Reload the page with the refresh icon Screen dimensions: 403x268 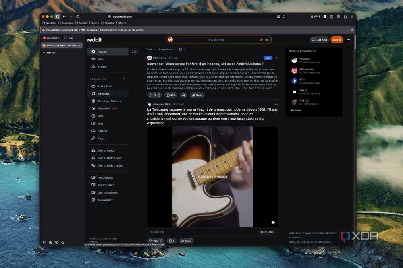[78, 16]
